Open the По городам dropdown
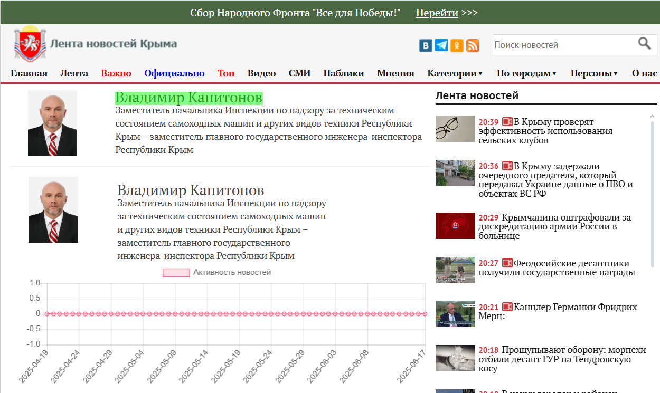The image size is (660, 393). click(x=526, y=73)
